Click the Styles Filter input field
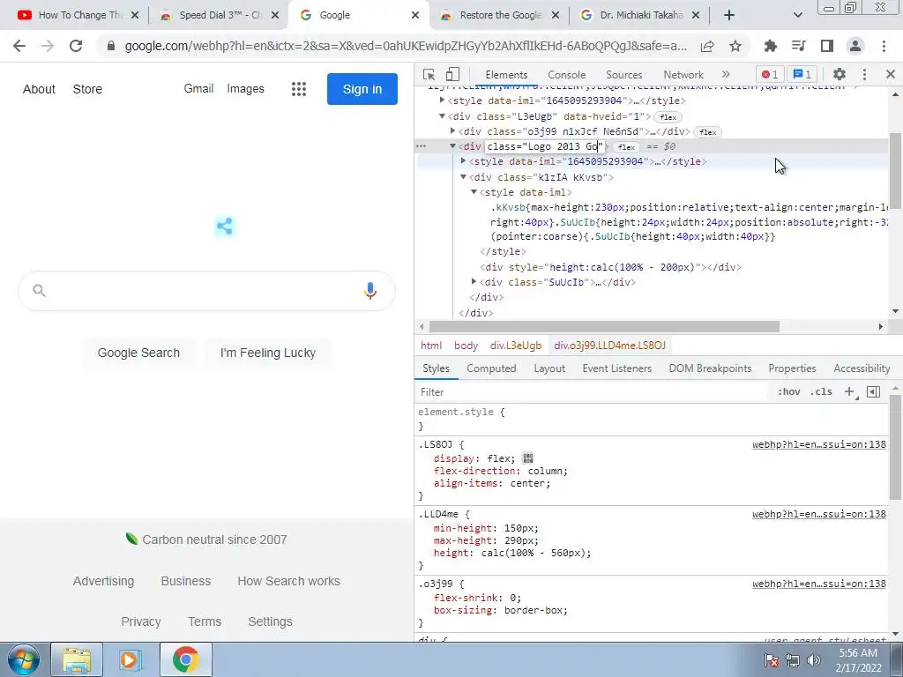 [593, 392]
